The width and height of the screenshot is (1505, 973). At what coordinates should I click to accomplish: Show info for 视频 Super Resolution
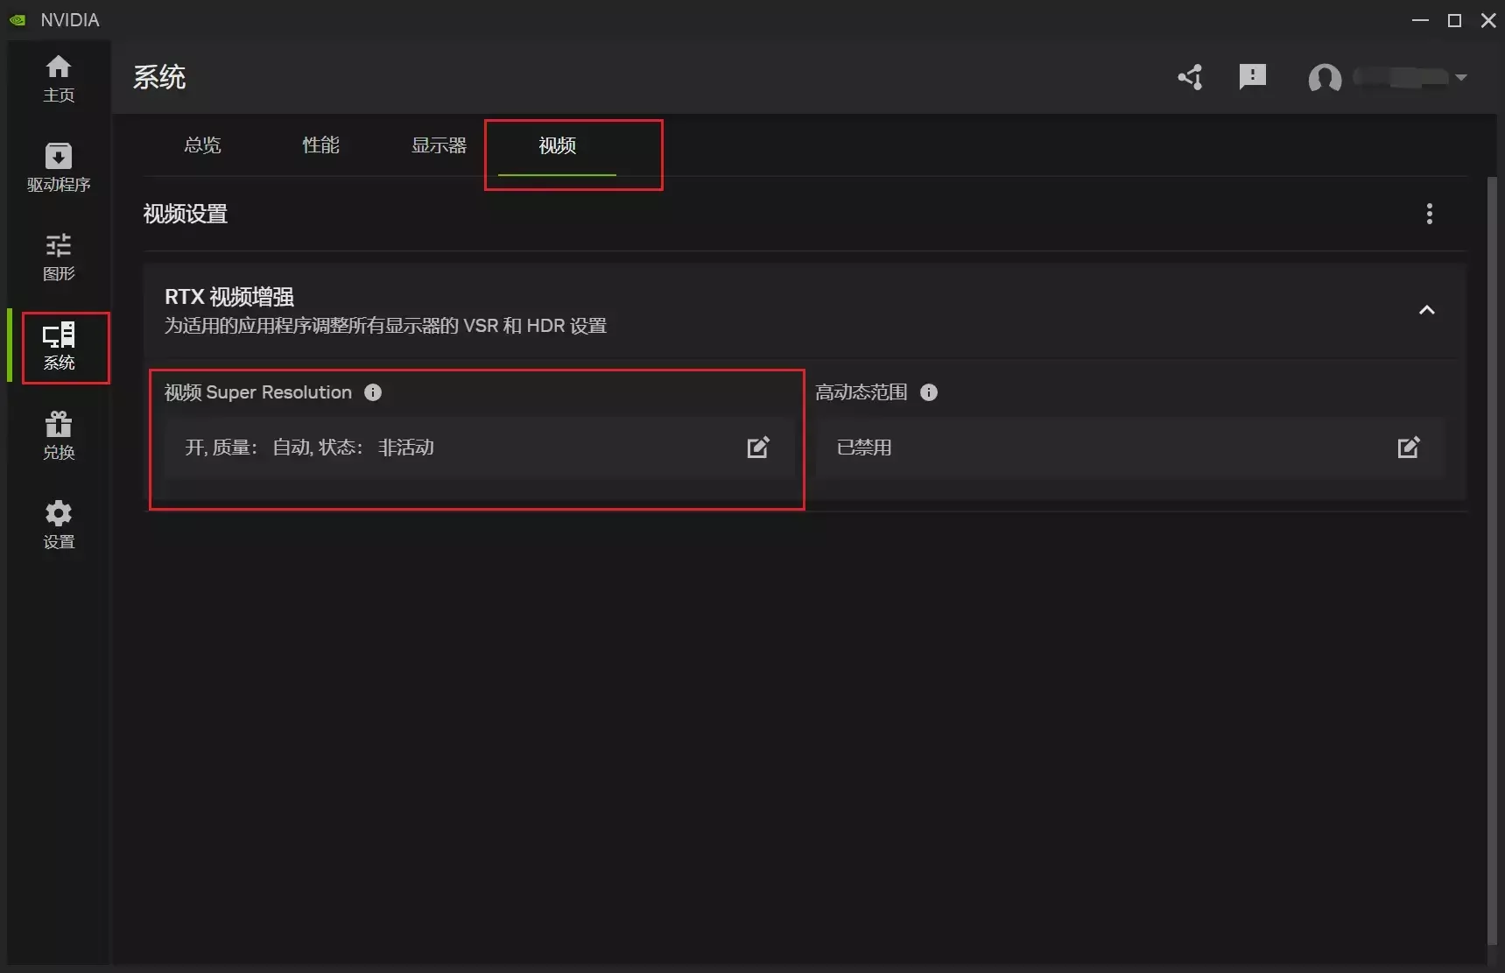373,392
